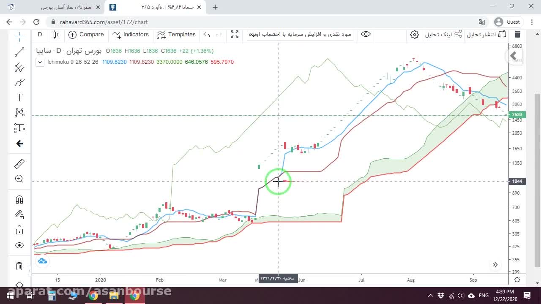Screen dimensions: 541x304
Task: Open the Windows notification center
Action: click(527, 296)
